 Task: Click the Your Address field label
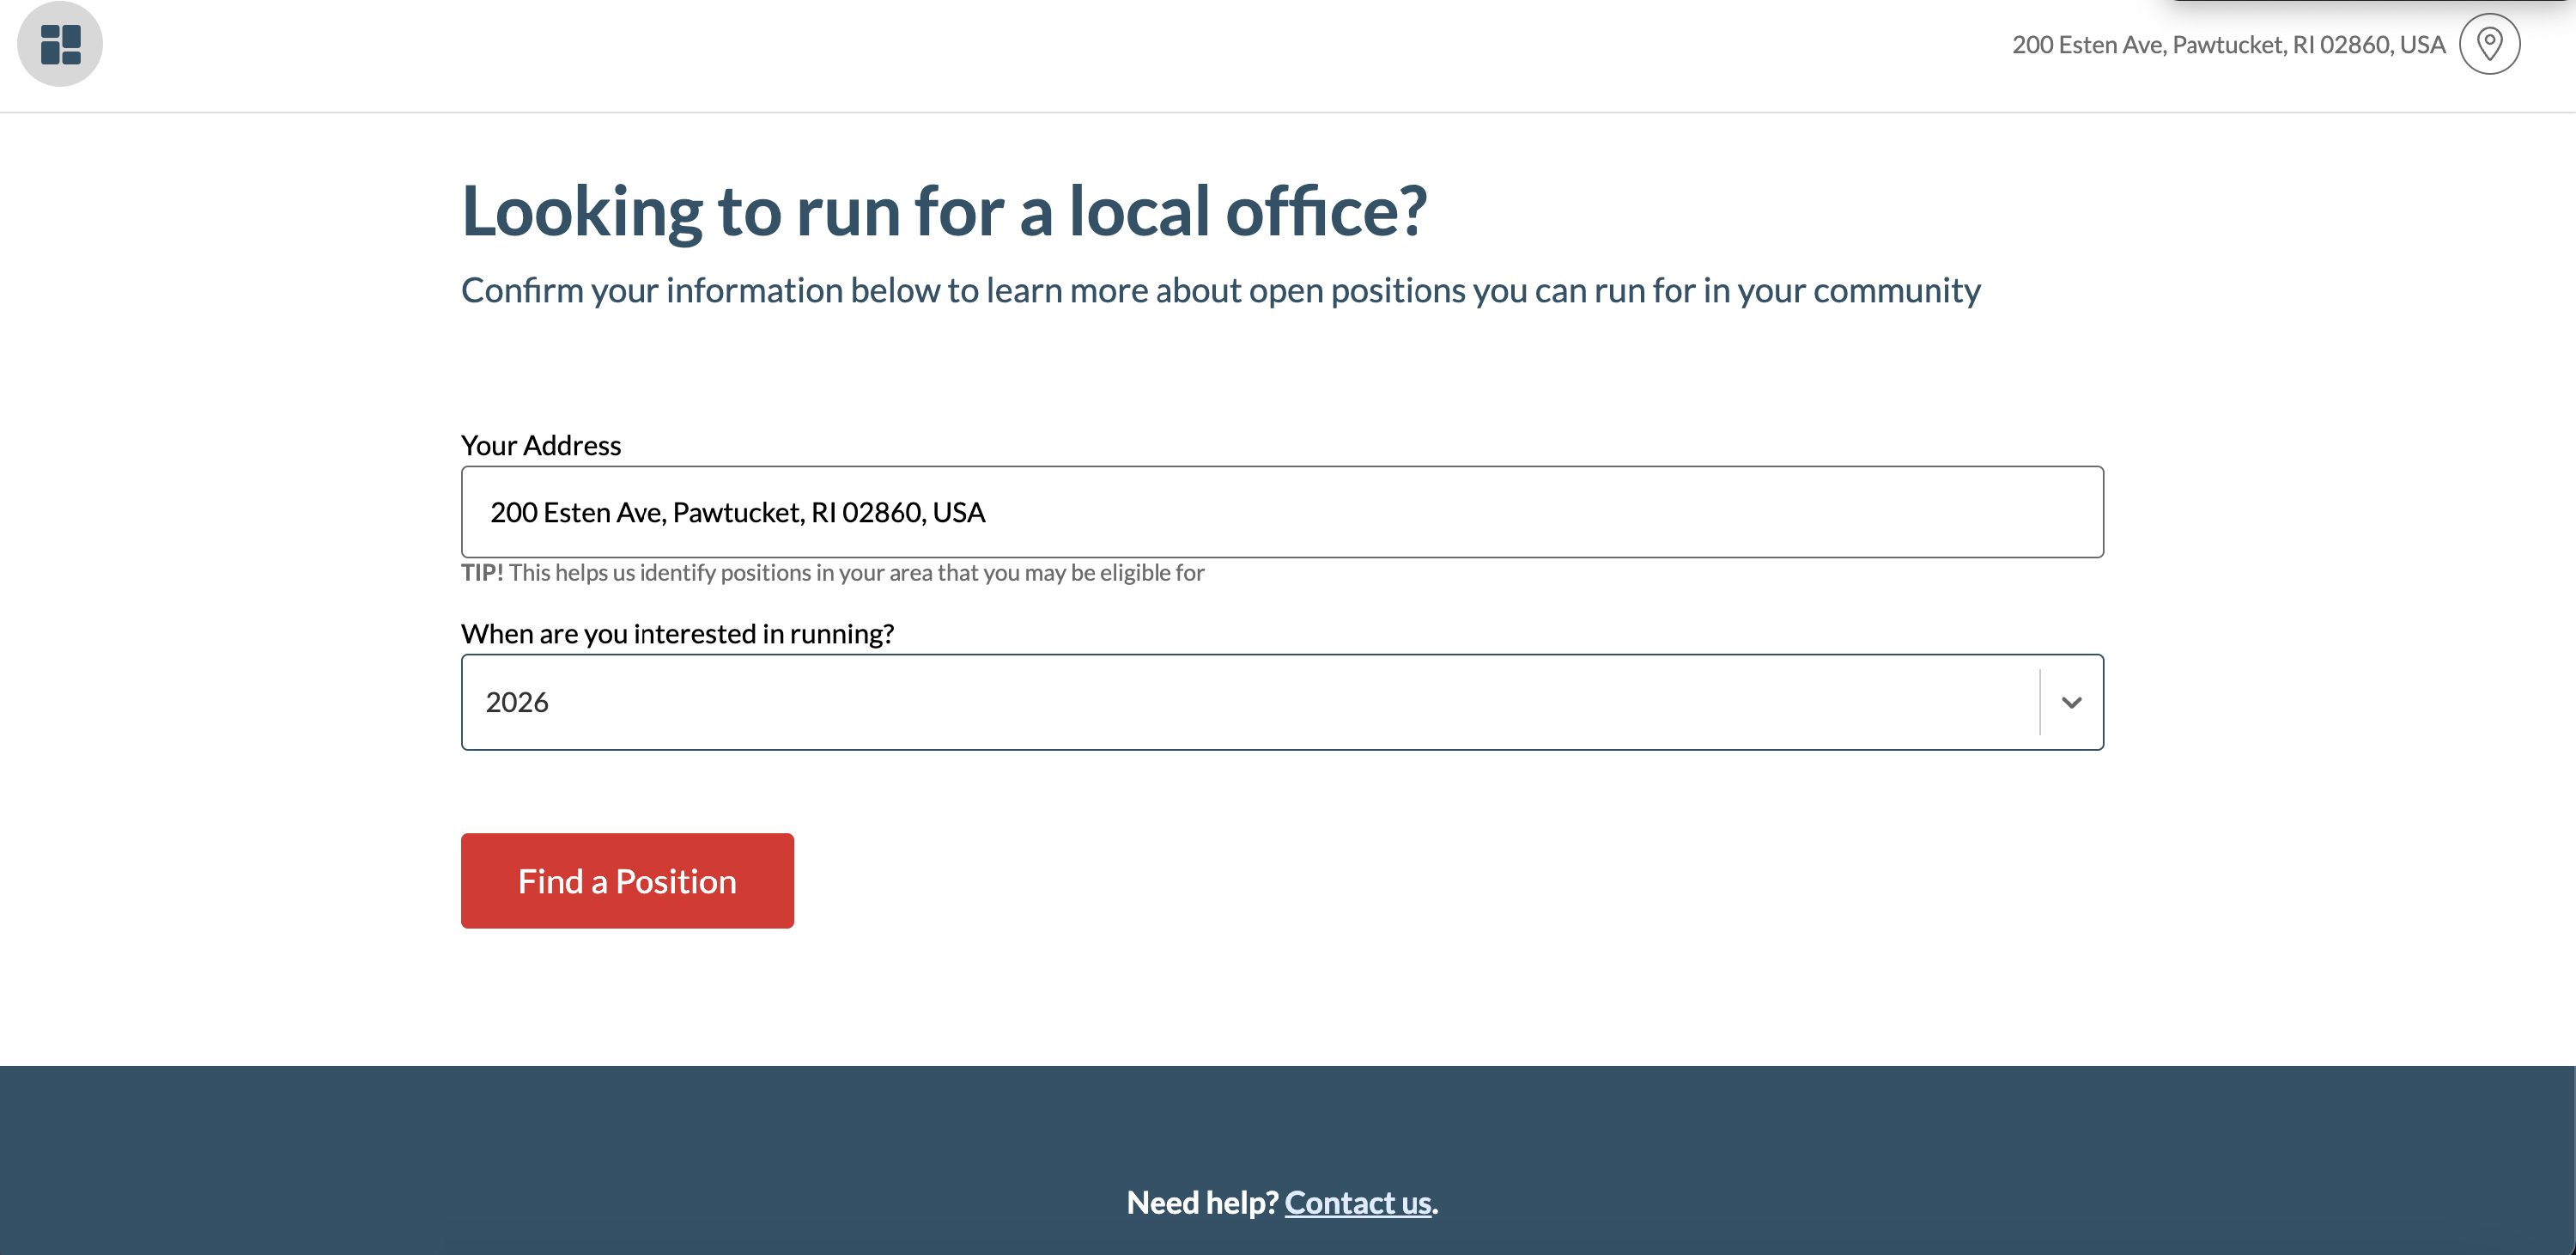pos(540,445)
